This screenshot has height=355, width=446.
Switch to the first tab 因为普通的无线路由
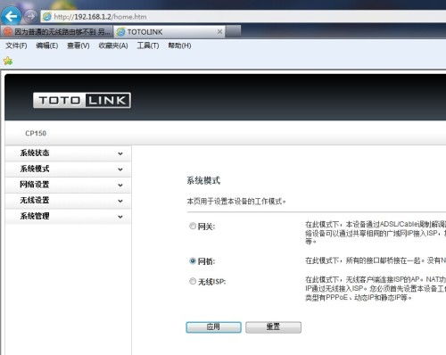tap(57, 31)
